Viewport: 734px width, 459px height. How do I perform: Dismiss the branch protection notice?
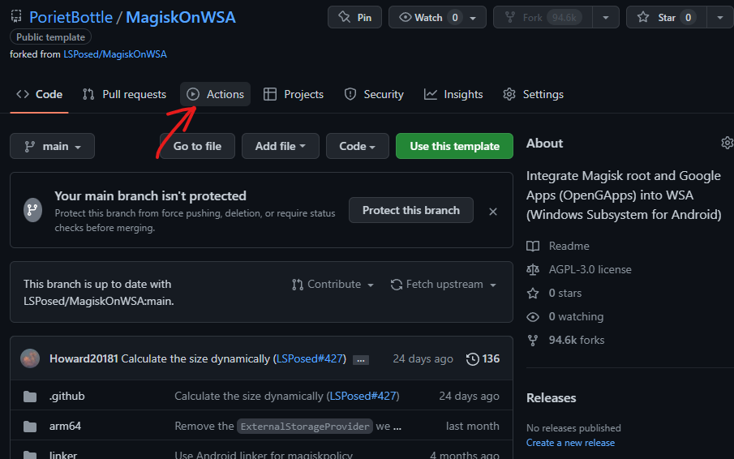[493, 212]
